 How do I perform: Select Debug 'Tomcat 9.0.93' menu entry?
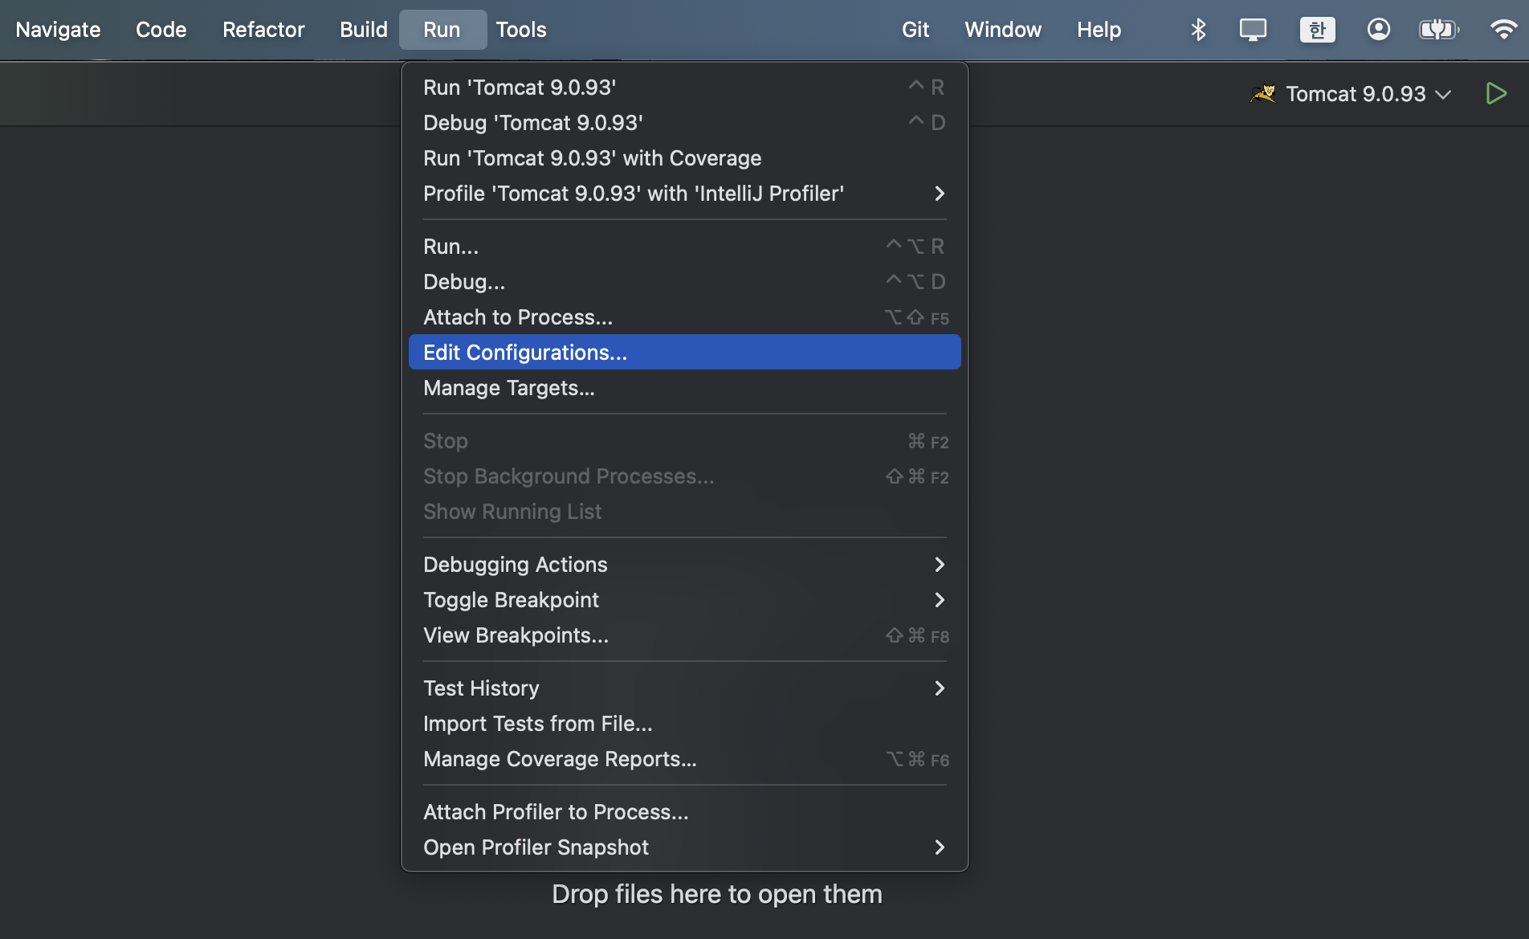[684, 123]
